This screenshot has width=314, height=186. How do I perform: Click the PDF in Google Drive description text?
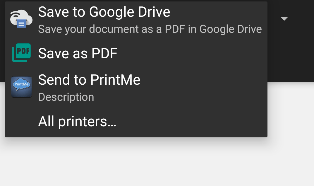(150, 29)
